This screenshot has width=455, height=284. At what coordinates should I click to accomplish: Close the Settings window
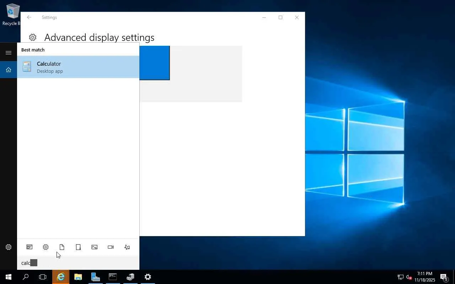click(x=297, y=17)
